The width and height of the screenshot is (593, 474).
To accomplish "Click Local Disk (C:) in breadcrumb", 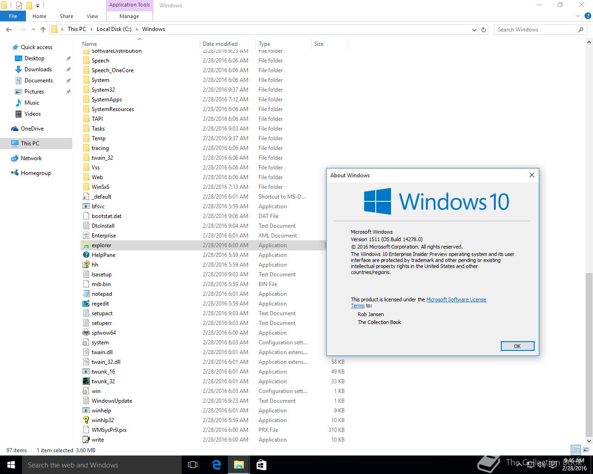I will [114, 29].
